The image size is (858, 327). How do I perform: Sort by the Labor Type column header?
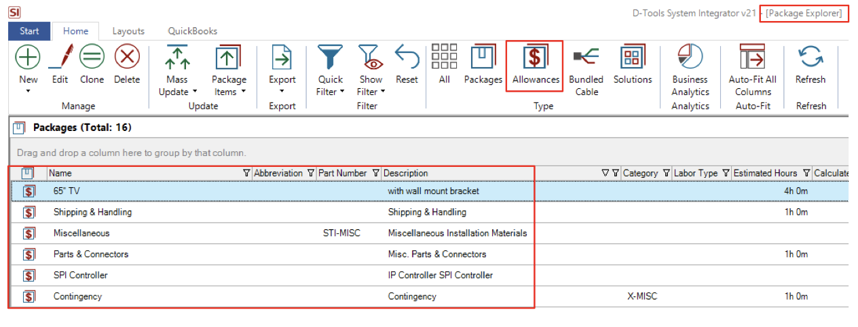[696, 174]
